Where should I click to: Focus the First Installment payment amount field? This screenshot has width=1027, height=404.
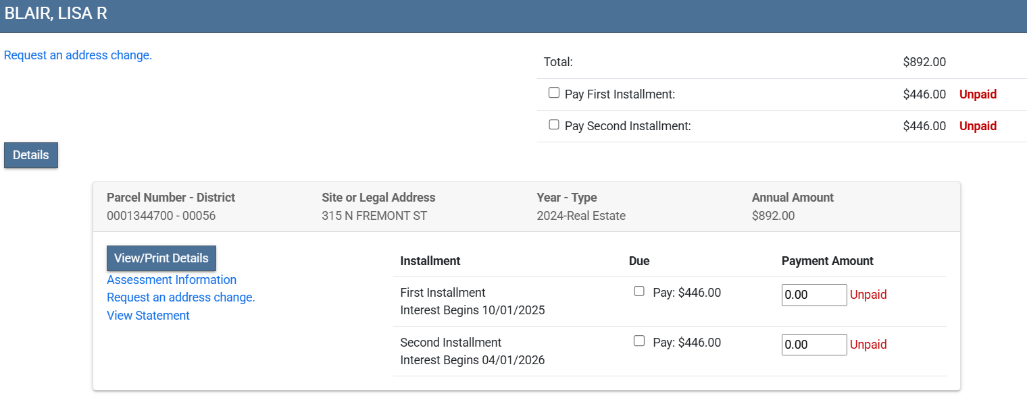tap(813, 295)
